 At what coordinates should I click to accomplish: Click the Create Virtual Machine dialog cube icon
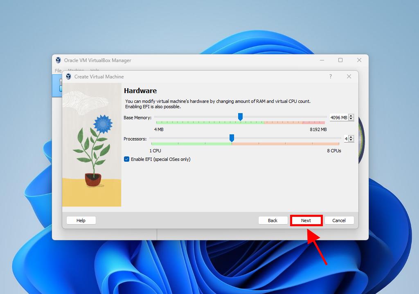tap(68, 77)
